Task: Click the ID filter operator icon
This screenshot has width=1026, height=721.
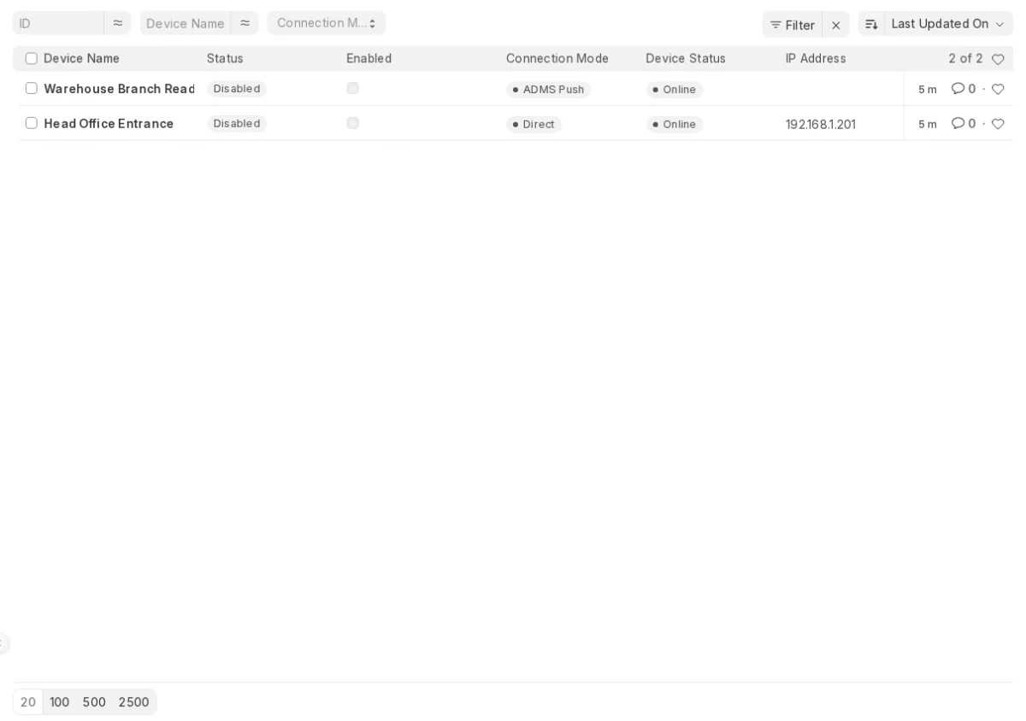Action: click(117, 23)
